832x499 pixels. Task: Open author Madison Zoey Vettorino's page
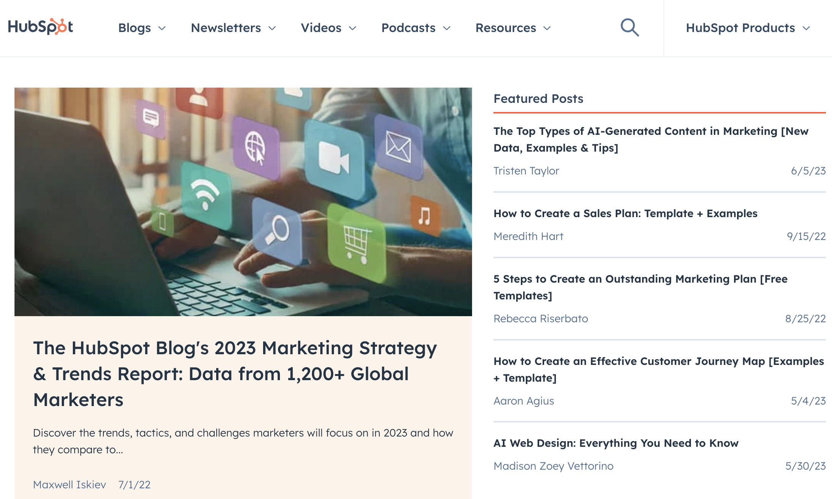(x=553, y=466)
